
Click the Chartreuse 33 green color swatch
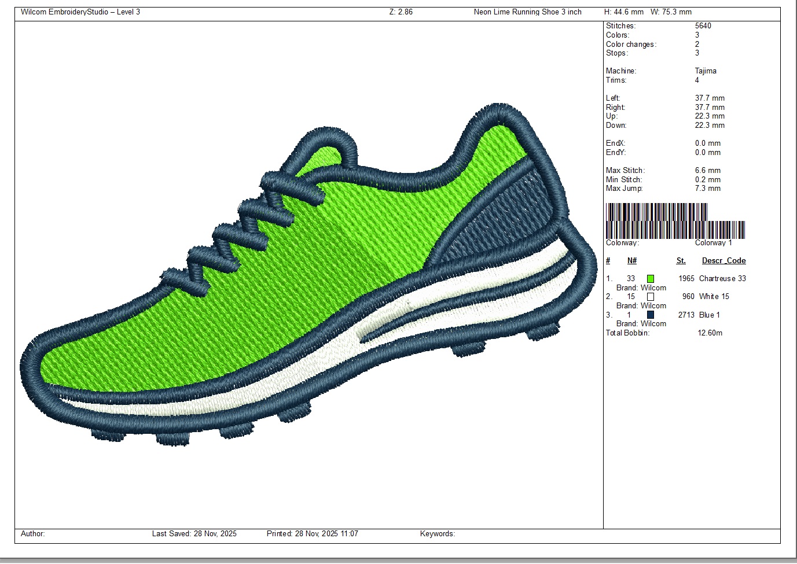point(651,279)
